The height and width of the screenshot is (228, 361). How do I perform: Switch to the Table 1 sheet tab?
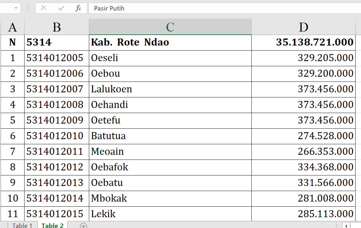(x=22, y=225)
